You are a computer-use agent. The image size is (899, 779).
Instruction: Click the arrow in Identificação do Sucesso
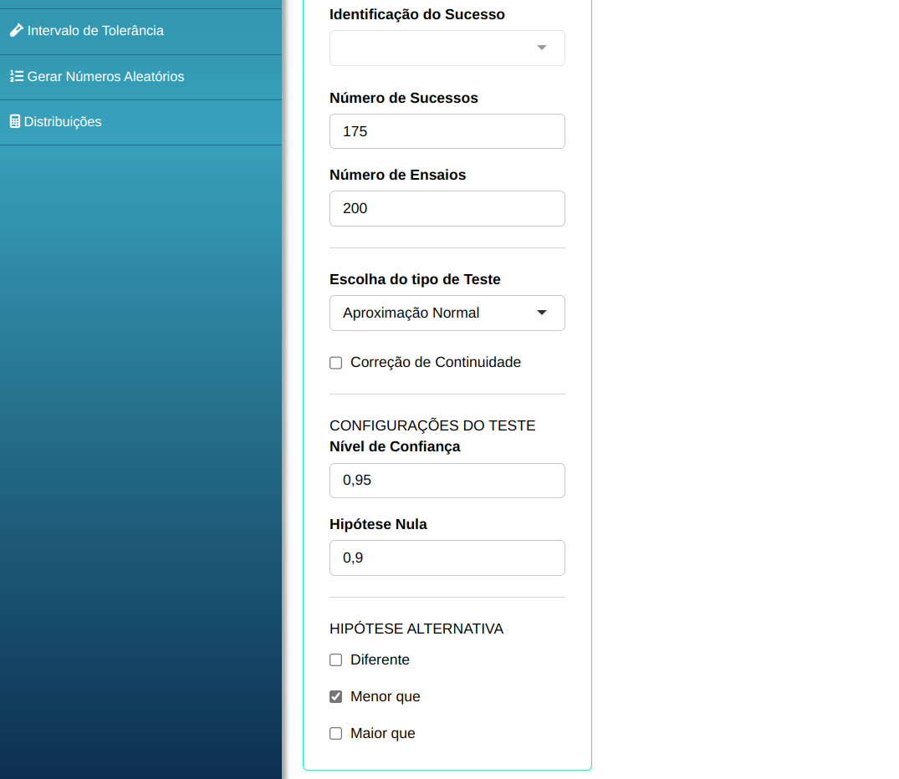click(542, 48)
